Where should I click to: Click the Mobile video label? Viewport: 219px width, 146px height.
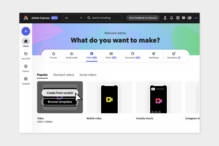coord(94,118)
